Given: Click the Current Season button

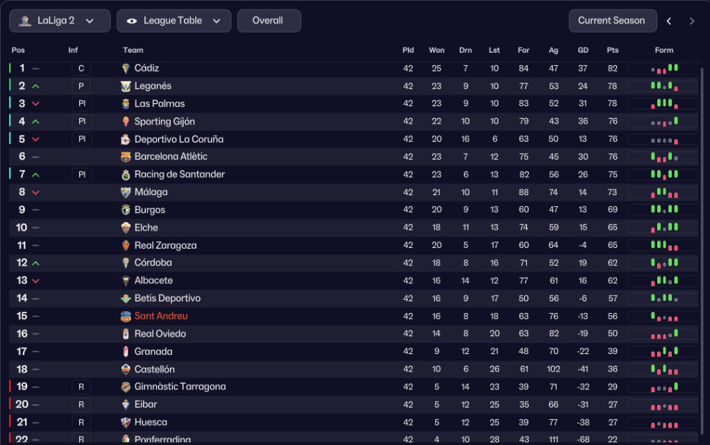Looking at the screenshot, I should click(x=611, y=21).
